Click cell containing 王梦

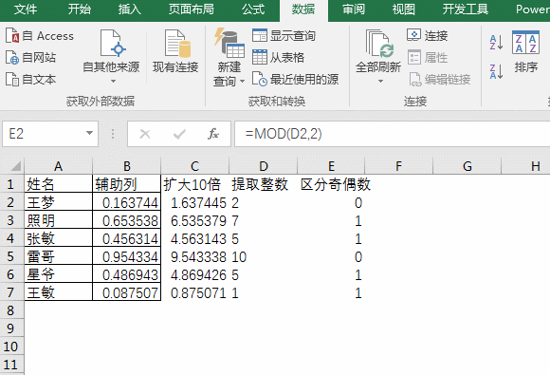58,202
